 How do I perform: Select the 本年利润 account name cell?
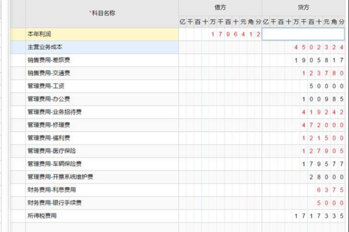click(x=102, y=34)
